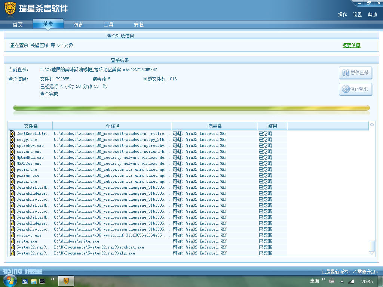
Task: Click the 已忽略 result for write.exe
Action: point(265,241)
